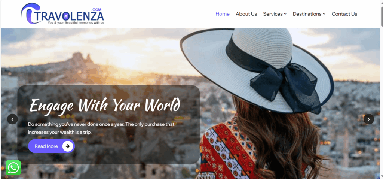Click the airplane icon in Travolenza's letter O
This screenshot has width=383, height=179.
[x=66, y=16]
